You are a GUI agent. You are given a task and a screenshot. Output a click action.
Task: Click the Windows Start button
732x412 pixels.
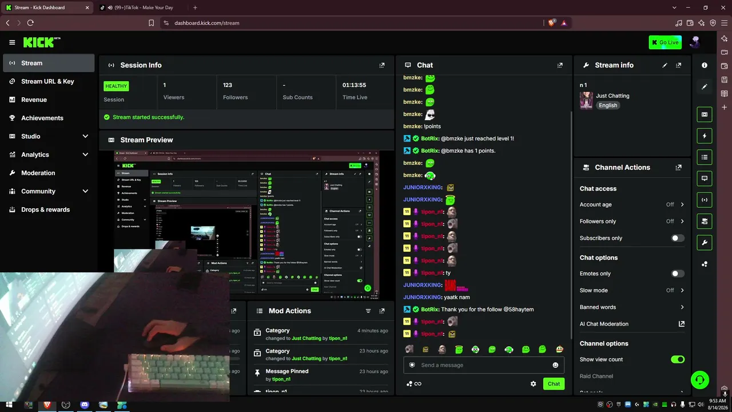click(x=9, y=405)
